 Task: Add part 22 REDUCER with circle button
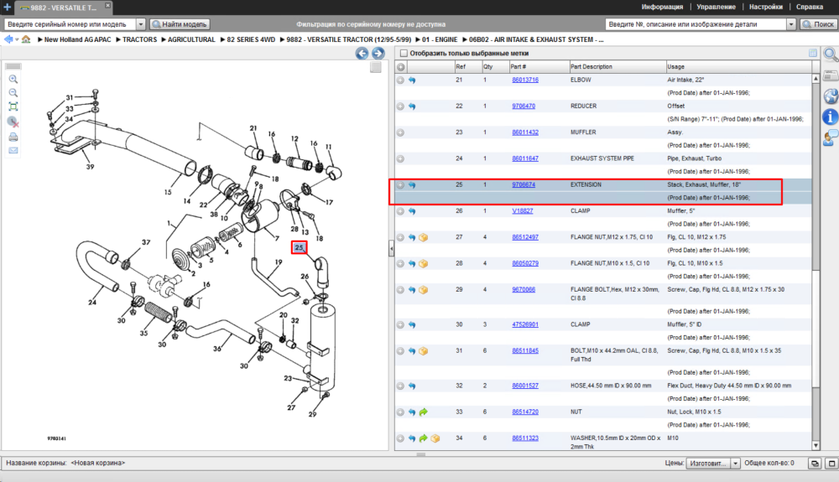point(400,106)
